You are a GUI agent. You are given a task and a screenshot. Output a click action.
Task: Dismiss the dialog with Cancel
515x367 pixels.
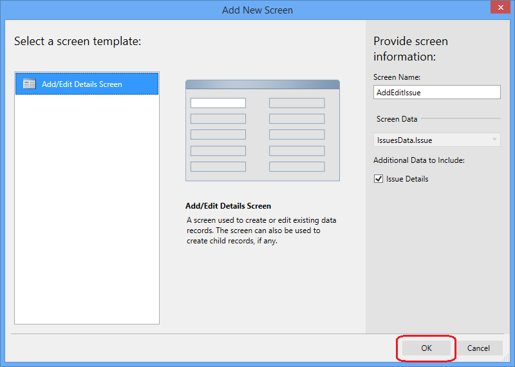pos(478,348)
